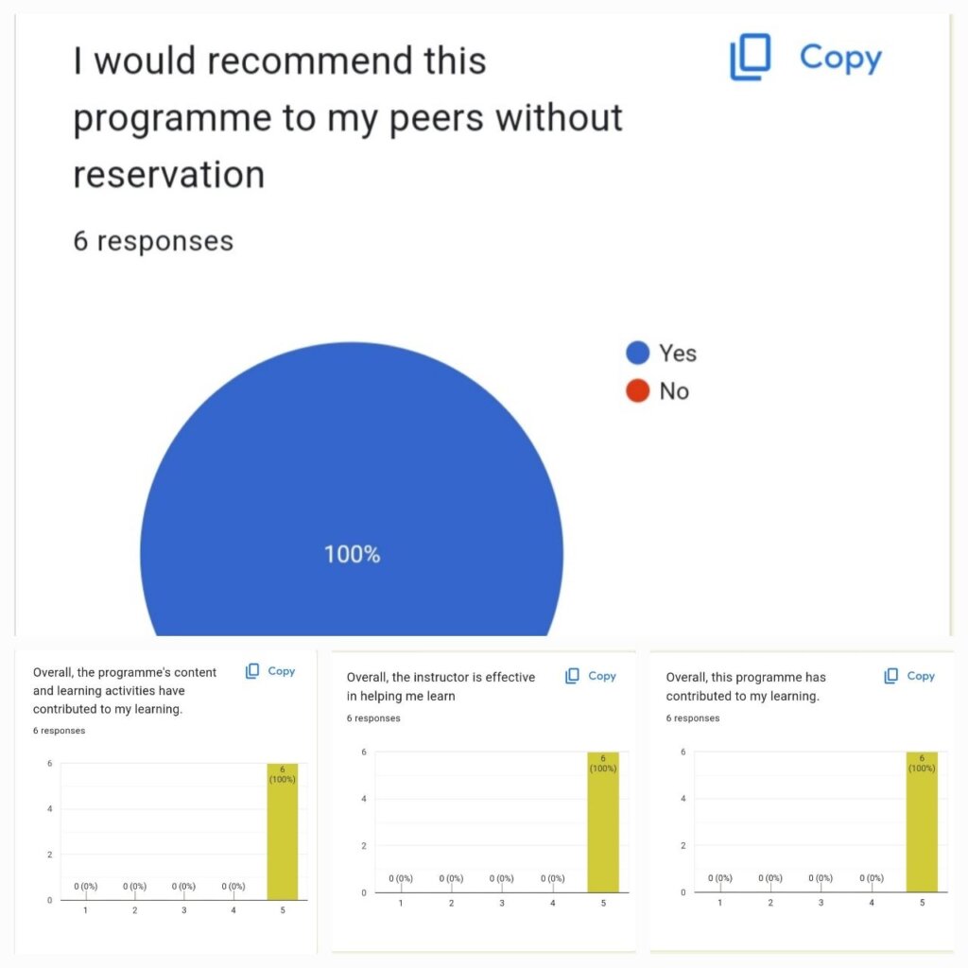Click the 100% label inside the pie chart
This screenshot has width=968, height=968.
[x=352, y=554]
